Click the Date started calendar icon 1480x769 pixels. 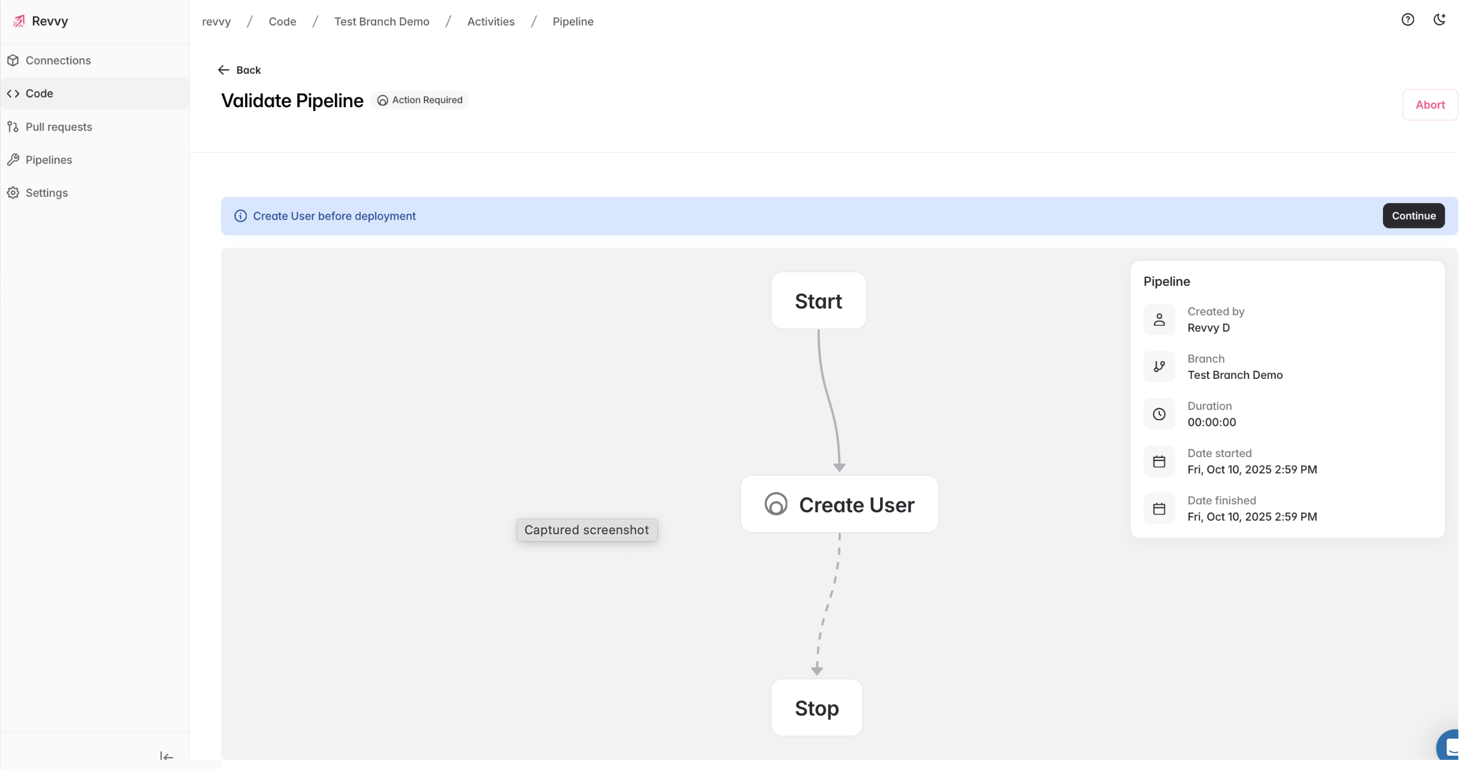1159,461
